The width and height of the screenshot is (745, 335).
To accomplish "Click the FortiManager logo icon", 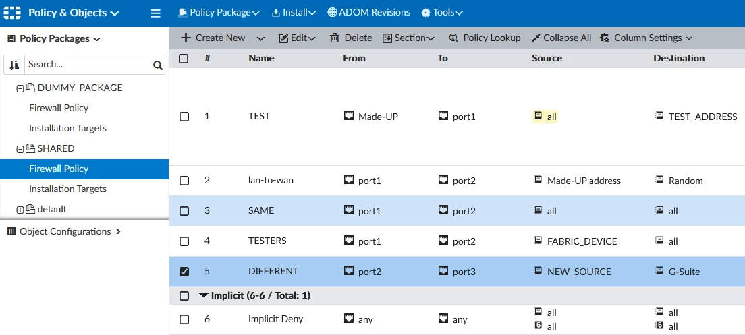I will click(x=12, y=13).
